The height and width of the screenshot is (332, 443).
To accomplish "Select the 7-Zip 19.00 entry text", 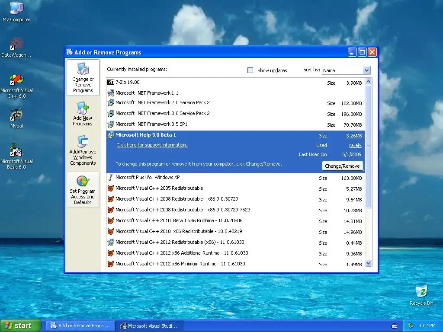I will 128,82.
